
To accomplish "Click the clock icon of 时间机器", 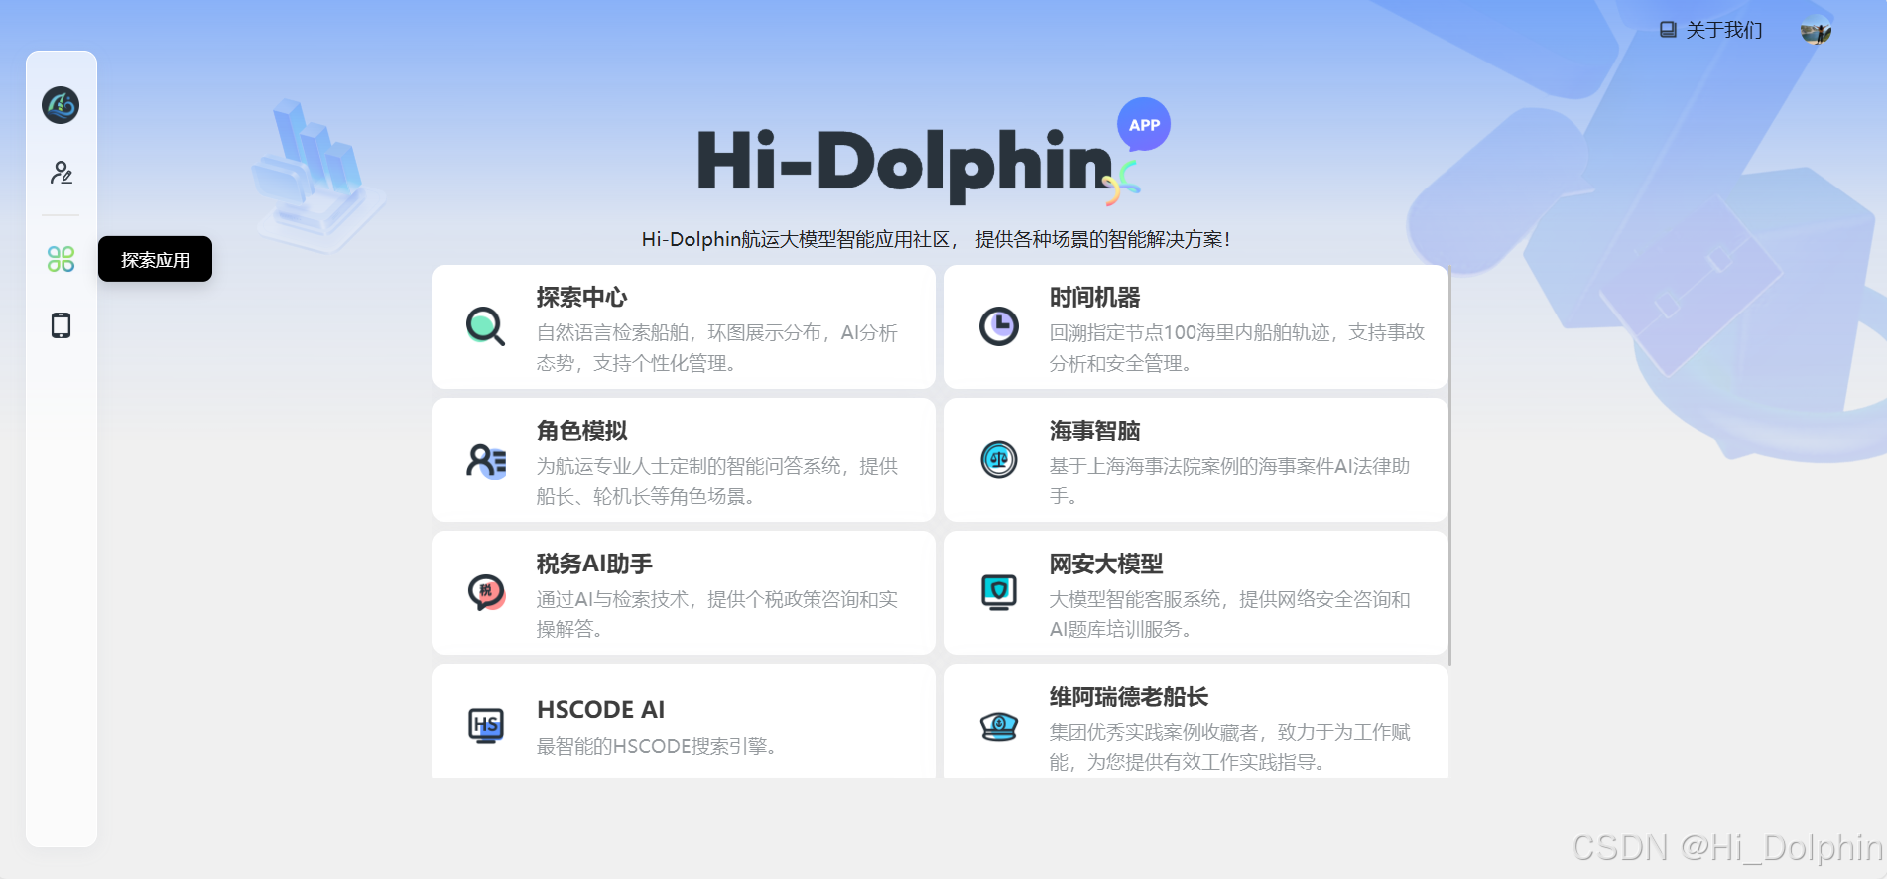I will click(999, 326).
